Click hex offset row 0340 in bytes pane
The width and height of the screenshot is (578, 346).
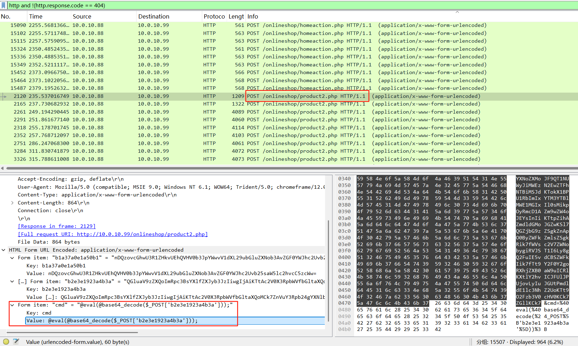(344, 179)
